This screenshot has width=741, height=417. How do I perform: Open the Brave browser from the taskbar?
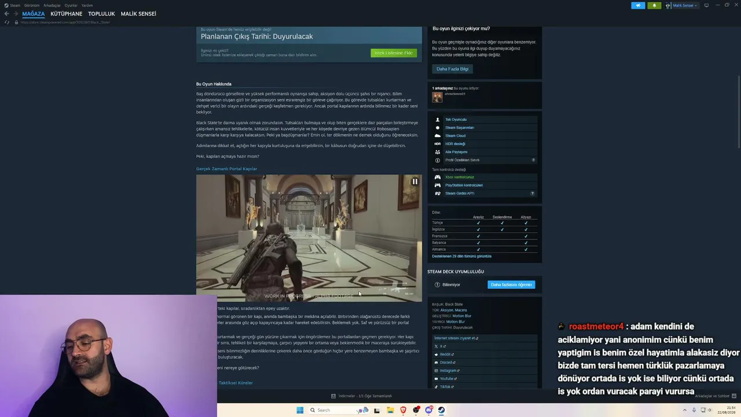[x=403, y=410]
